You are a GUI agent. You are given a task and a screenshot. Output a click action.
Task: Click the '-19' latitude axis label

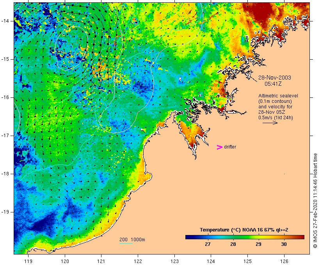5,212
